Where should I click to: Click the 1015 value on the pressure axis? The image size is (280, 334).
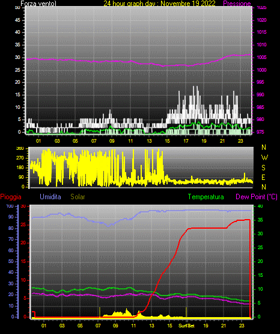click(262, 32)
